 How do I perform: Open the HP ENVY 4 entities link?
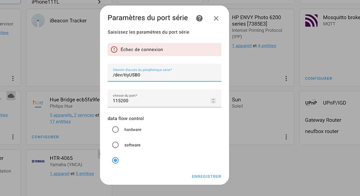tap(267, 46)
